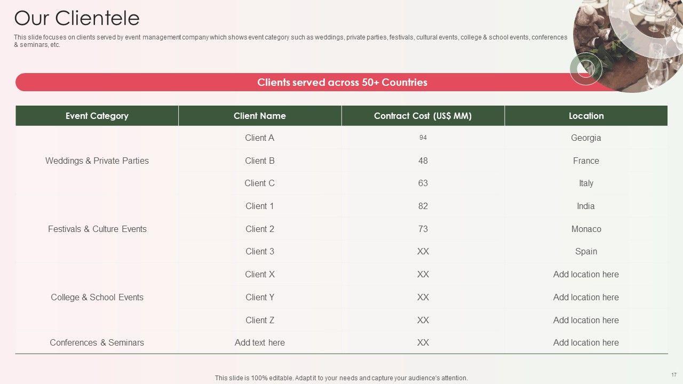Viewport: 683px width, 384px height.
Task: Select the 'Client A' cell
Action: [x=260, y=138]
